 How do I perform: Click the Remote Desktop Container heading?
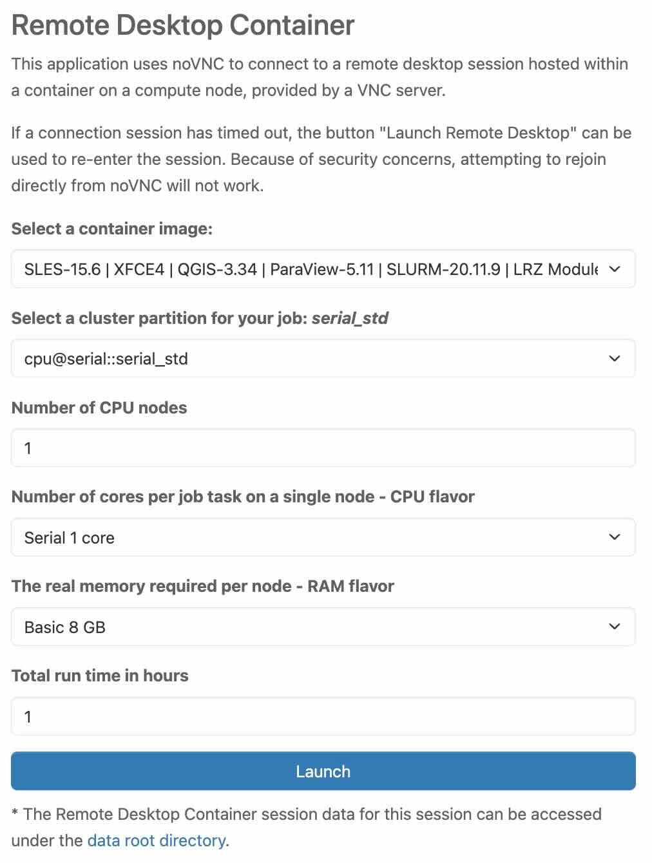(183, 26)
